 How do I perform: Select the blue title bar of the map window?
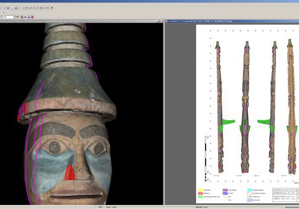point(232,21)
